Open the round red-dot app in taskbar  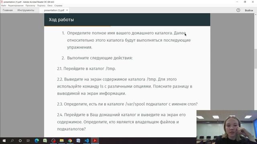53,140
